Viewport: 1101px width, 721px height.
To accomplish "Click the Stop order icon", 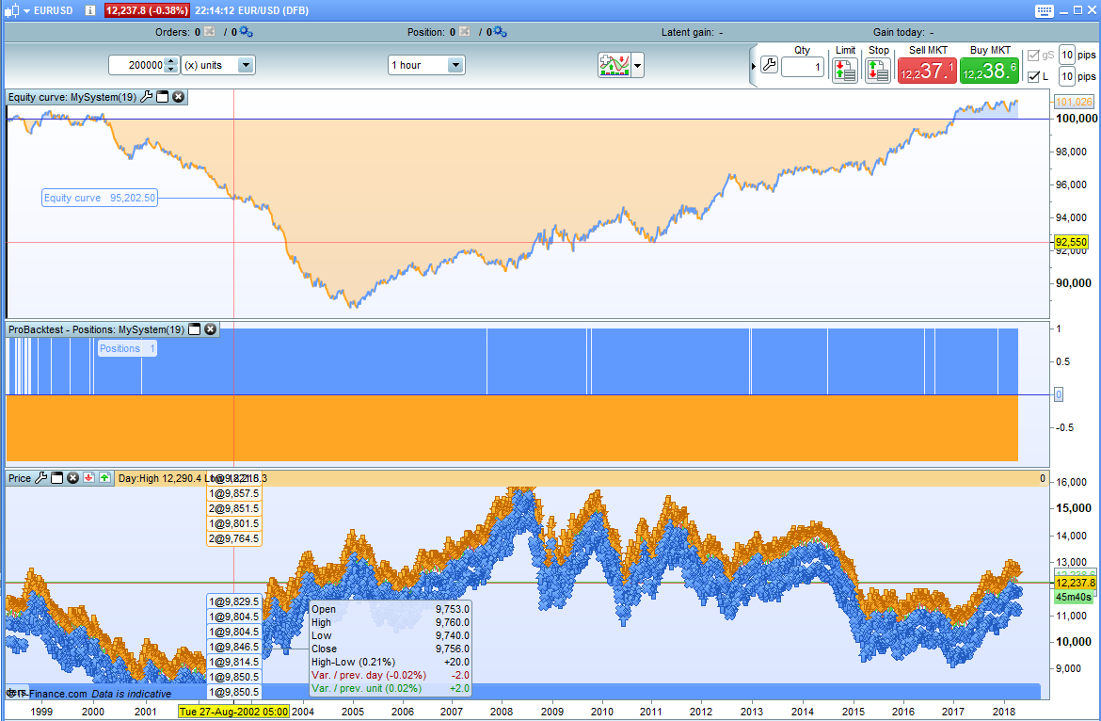I will [878, 71].
